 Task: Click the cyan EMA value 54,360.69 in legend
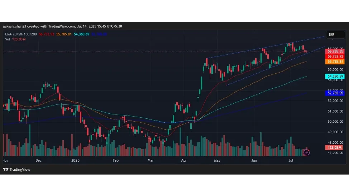81,34
